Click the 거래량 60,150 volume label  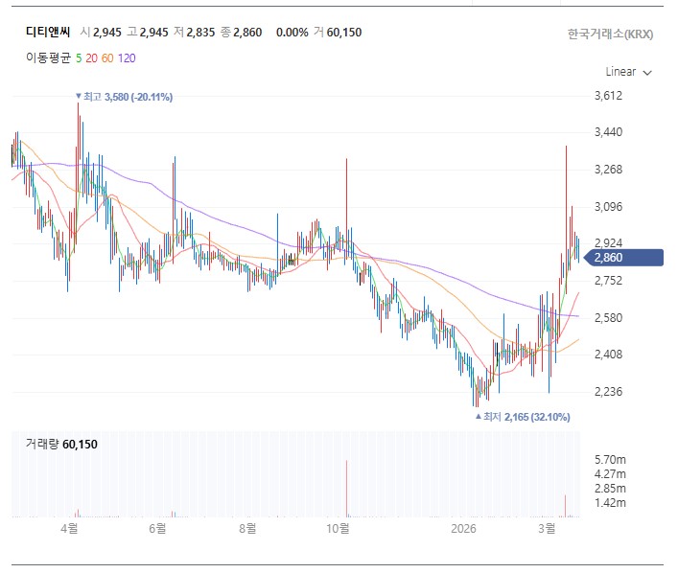pyautogui.click(x=61, y=445)
